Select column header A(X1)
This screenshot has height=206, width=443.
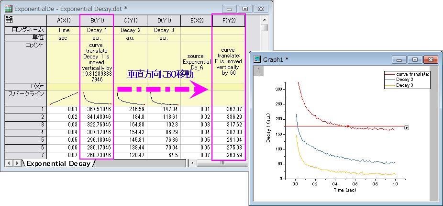click(63, 21)
